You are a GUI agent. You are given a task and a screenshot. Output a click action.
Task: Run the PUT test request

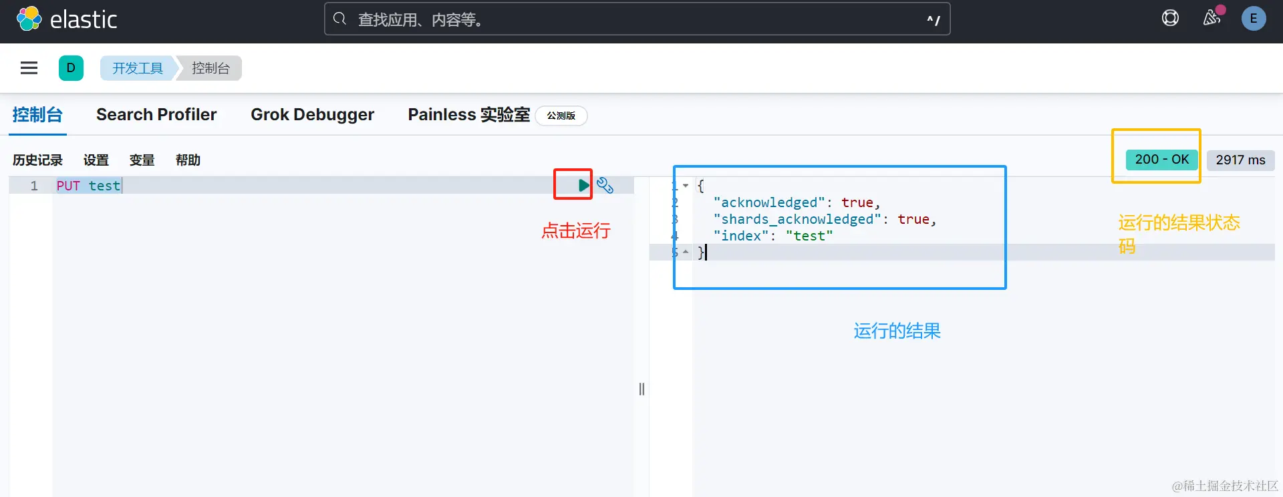click(583, 185)
